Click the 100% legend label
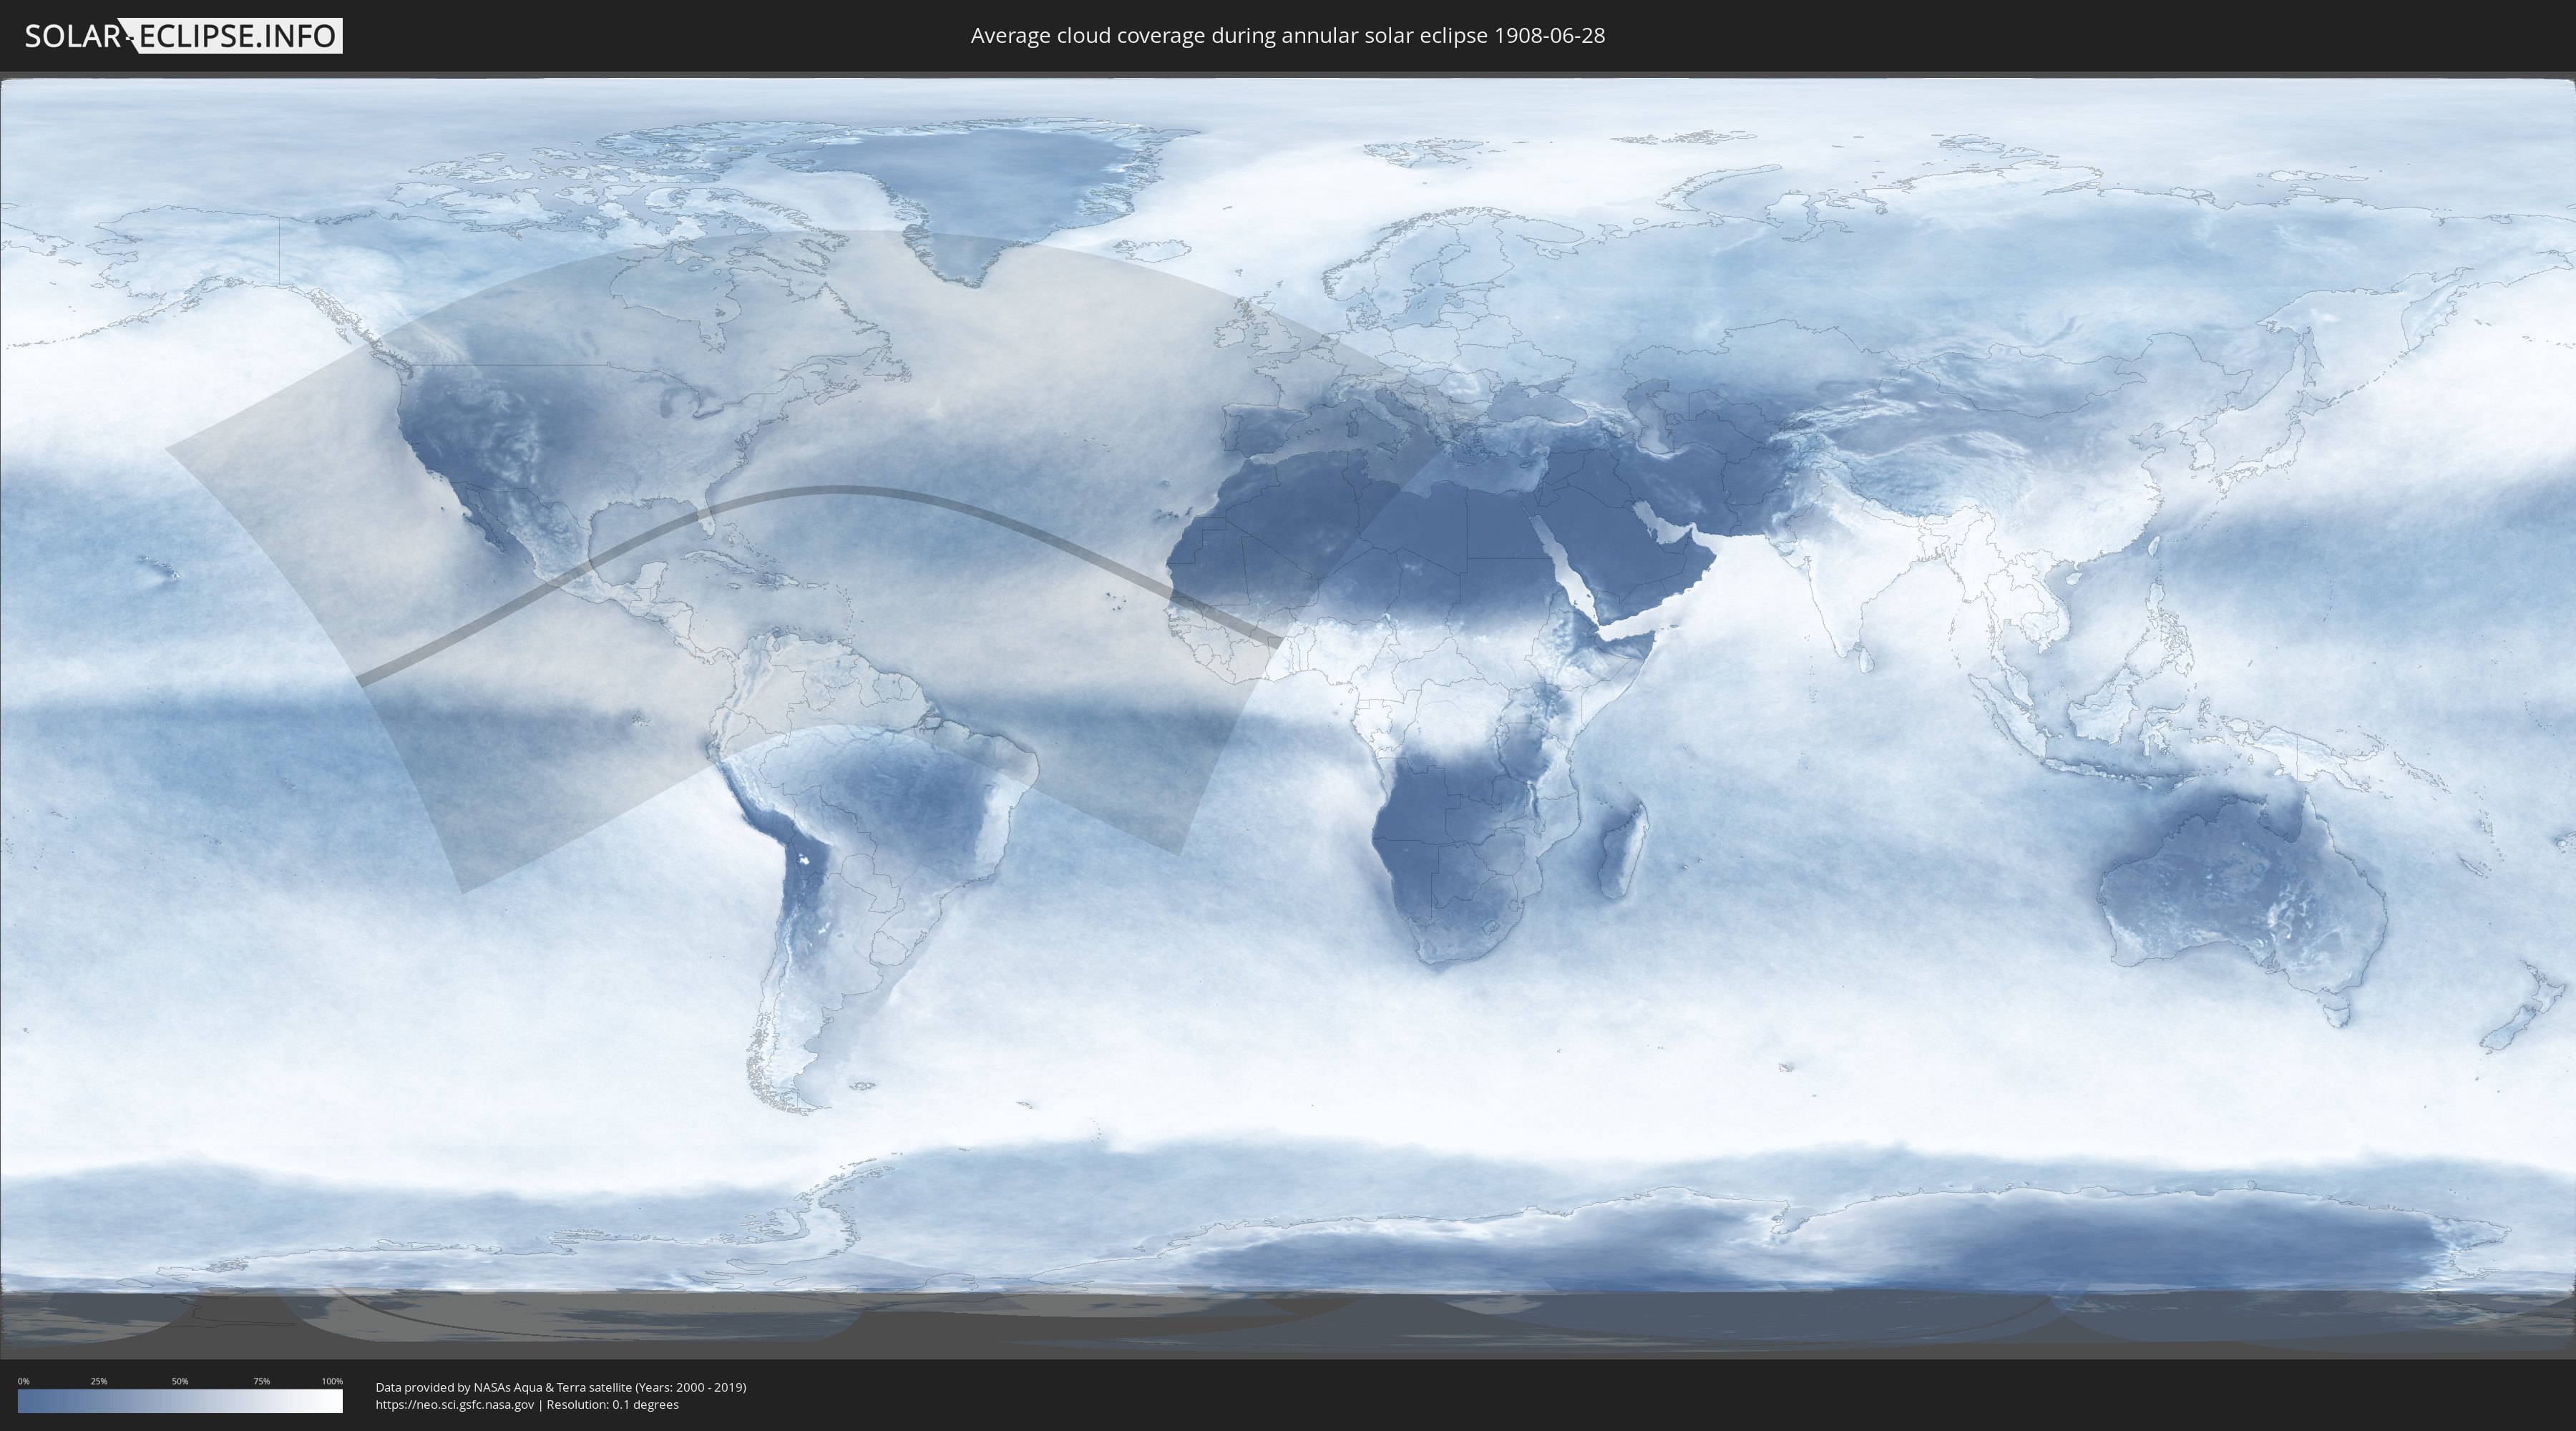The height and width of the screenshot is (1431, 2576). point(332,1381)
